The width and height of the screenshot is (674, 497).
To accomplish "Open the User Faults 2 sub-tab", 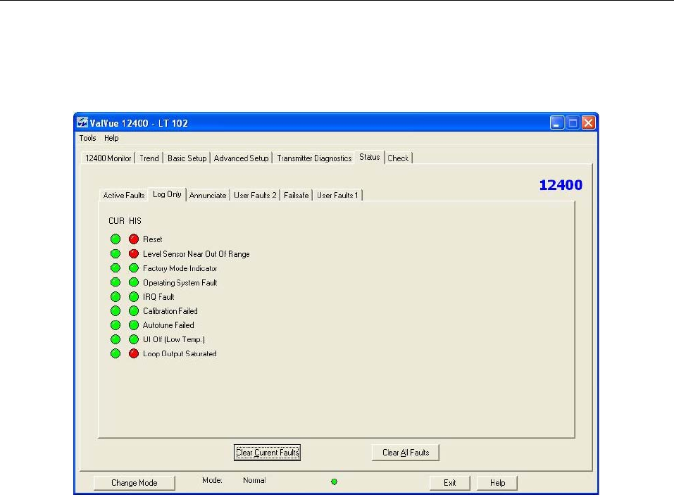I will click(x=255, y=195).
